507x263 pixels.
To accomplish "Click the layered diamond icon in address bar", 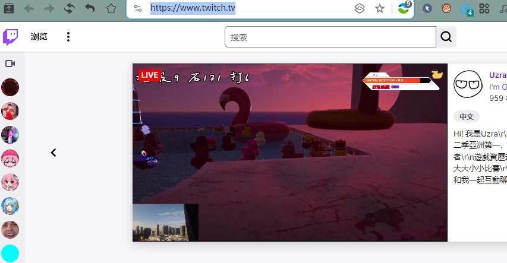I will 360,8.
